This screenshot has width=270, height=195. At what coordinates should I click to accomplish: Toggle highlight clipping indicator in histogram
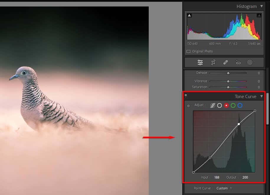coord(259,15)
